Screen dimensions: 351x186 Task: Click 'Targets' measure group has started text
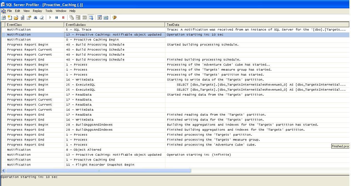pos(219,70)
